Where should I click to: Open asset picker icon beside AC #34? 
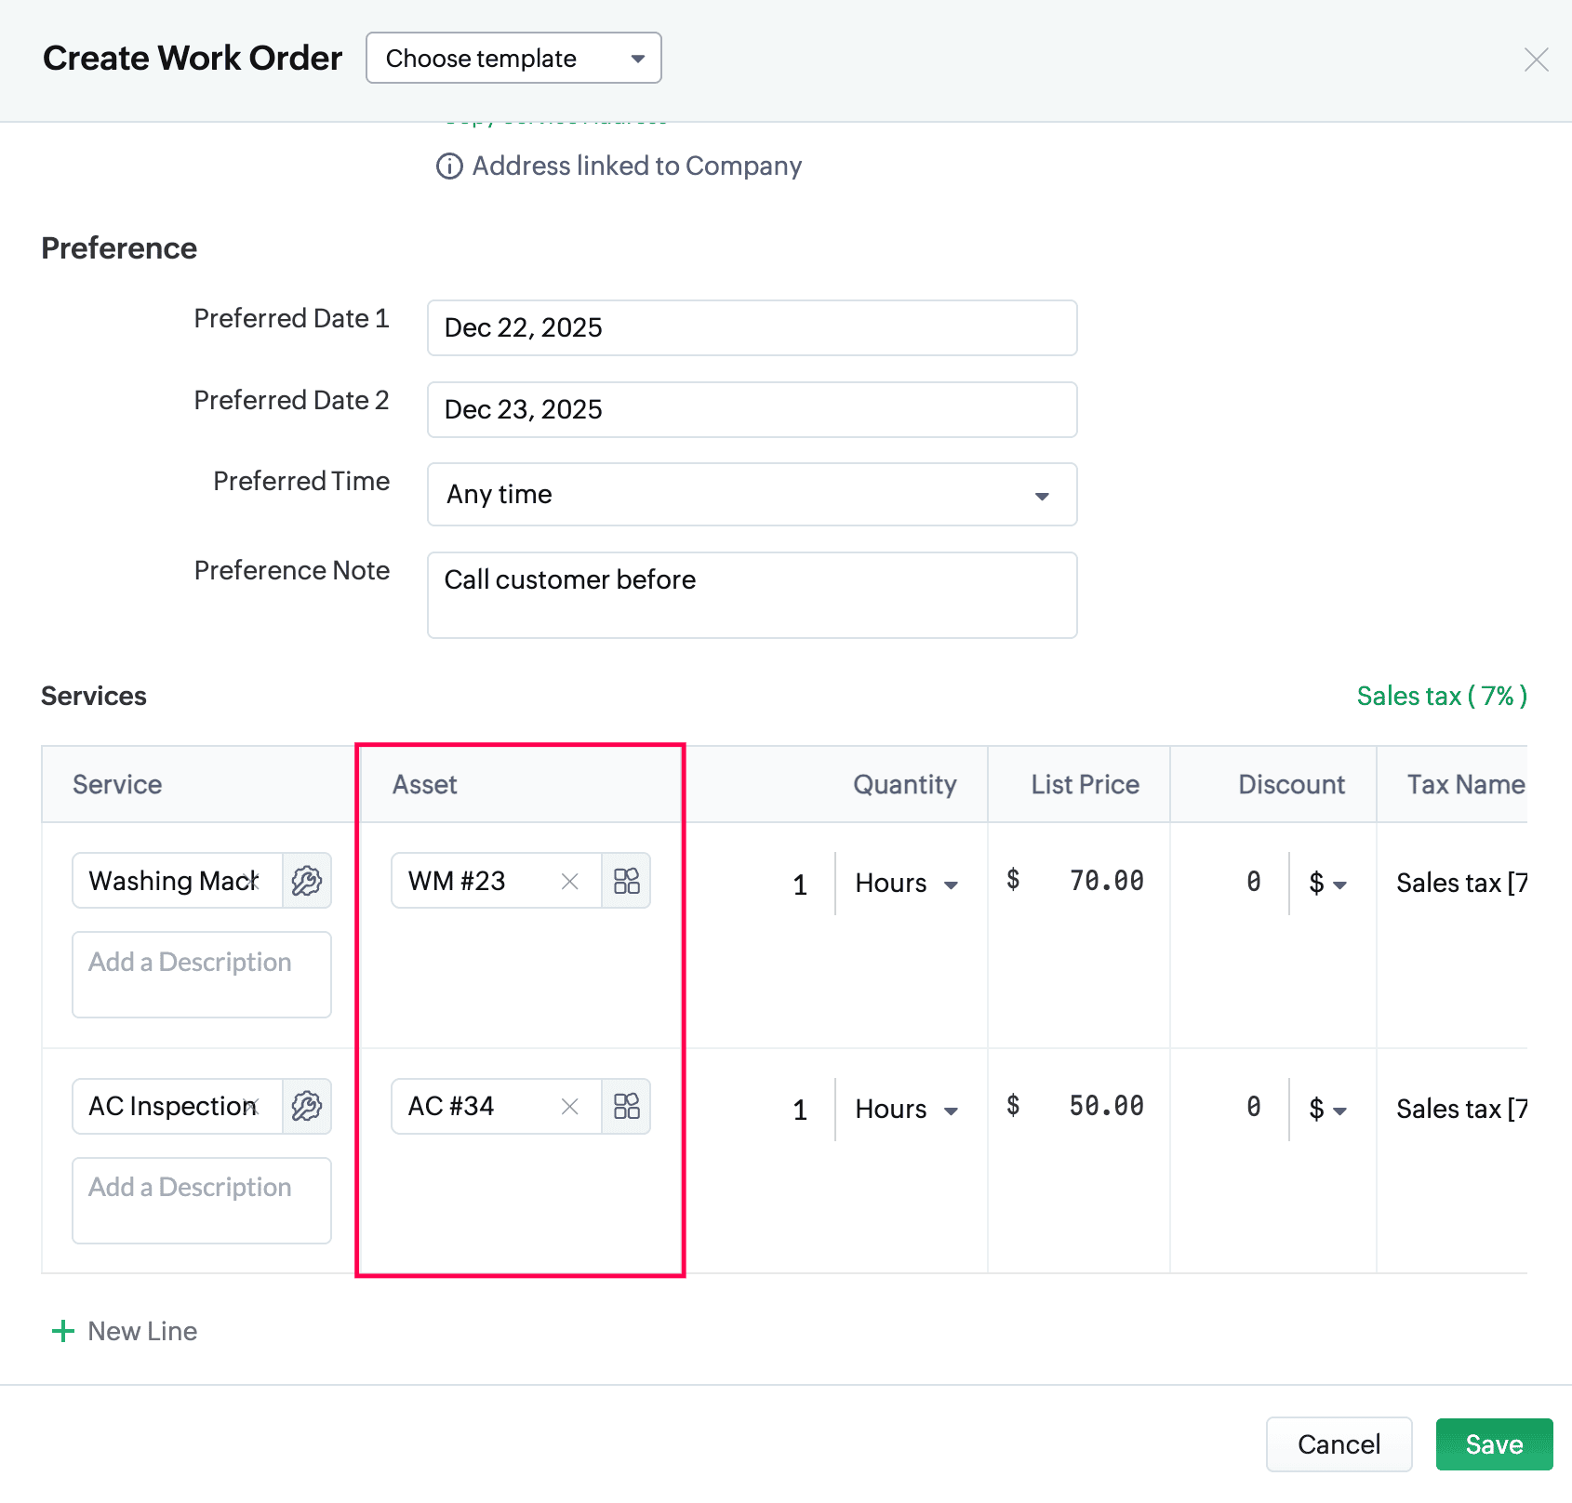[x=626, y=1106]
